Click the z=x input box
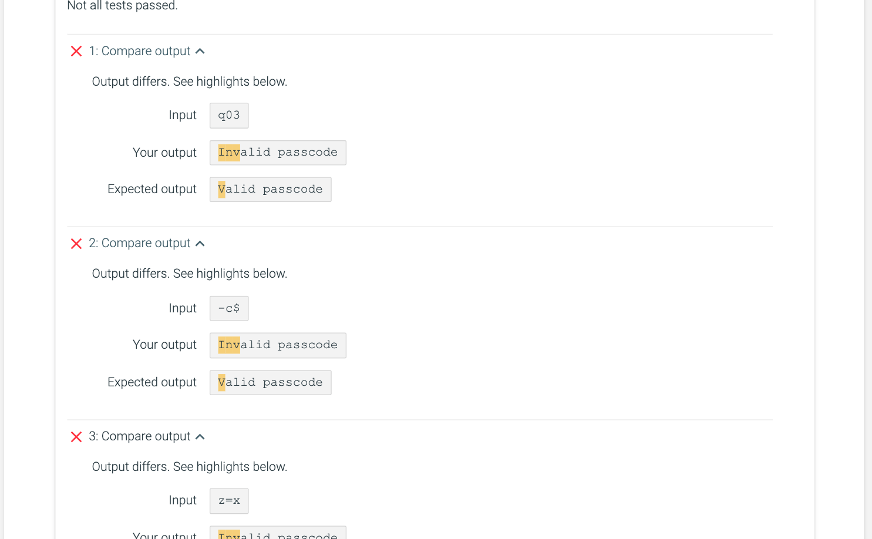Viewport: 872px width, 539px height. pos(229,501)
